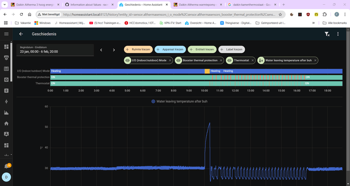Bookmark this page with the star icon
The height and width of the screenshot is (186, 350).
click(x=280, y=14)
